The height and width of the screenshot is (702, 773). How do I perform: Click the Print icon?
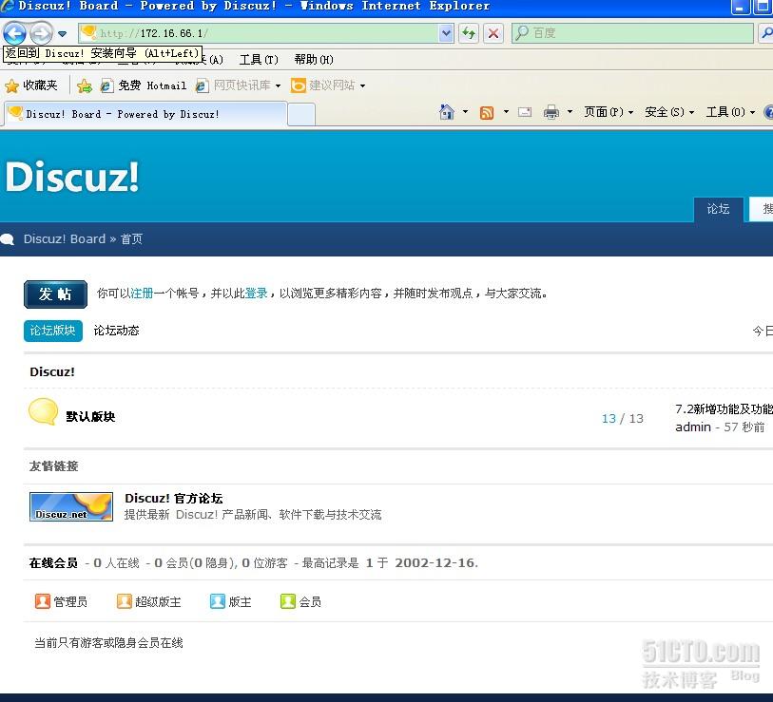point(551,113)
